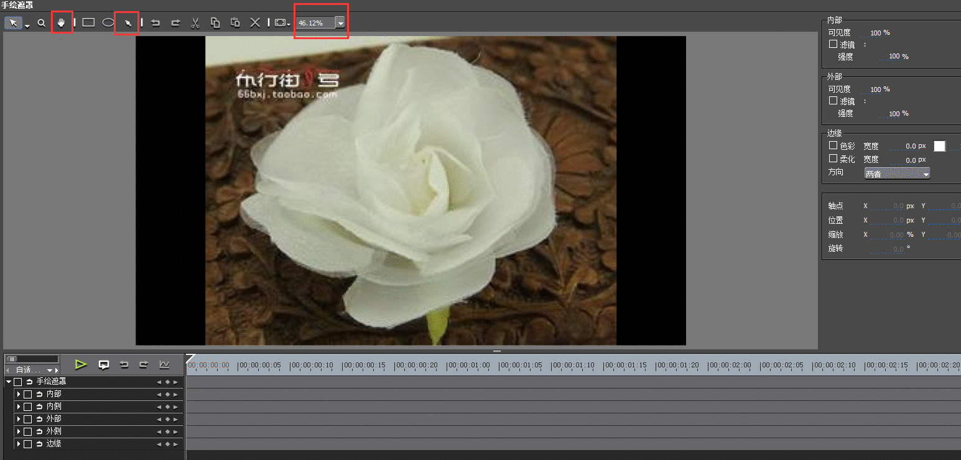
Task: Select the hand pan tool
Action: pos(62,23)
